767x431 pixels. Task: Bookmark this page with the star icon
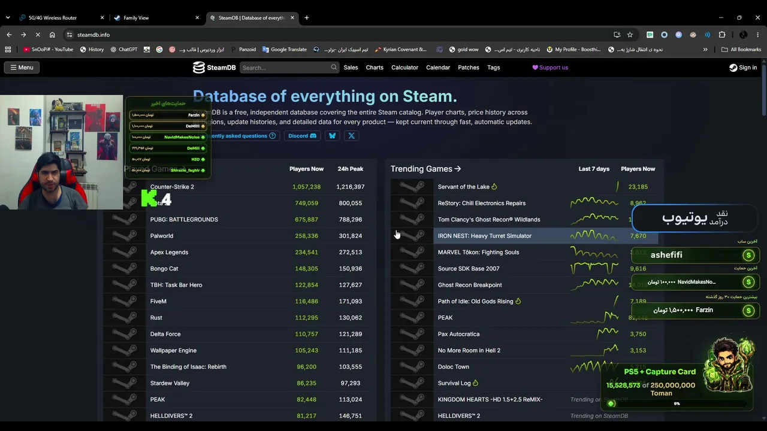[x=630, y=35]
